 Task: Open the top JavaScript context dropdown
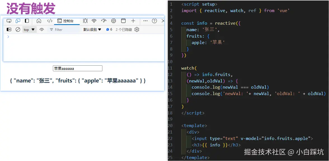29,30
